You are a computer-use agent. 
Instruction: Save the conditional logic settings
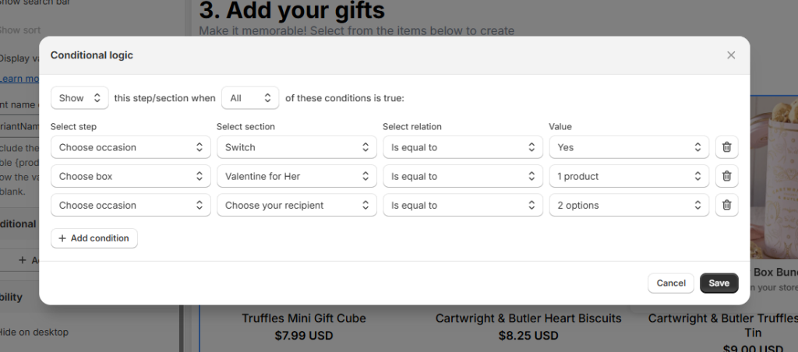pyautogui.click(x=719, y=283)
